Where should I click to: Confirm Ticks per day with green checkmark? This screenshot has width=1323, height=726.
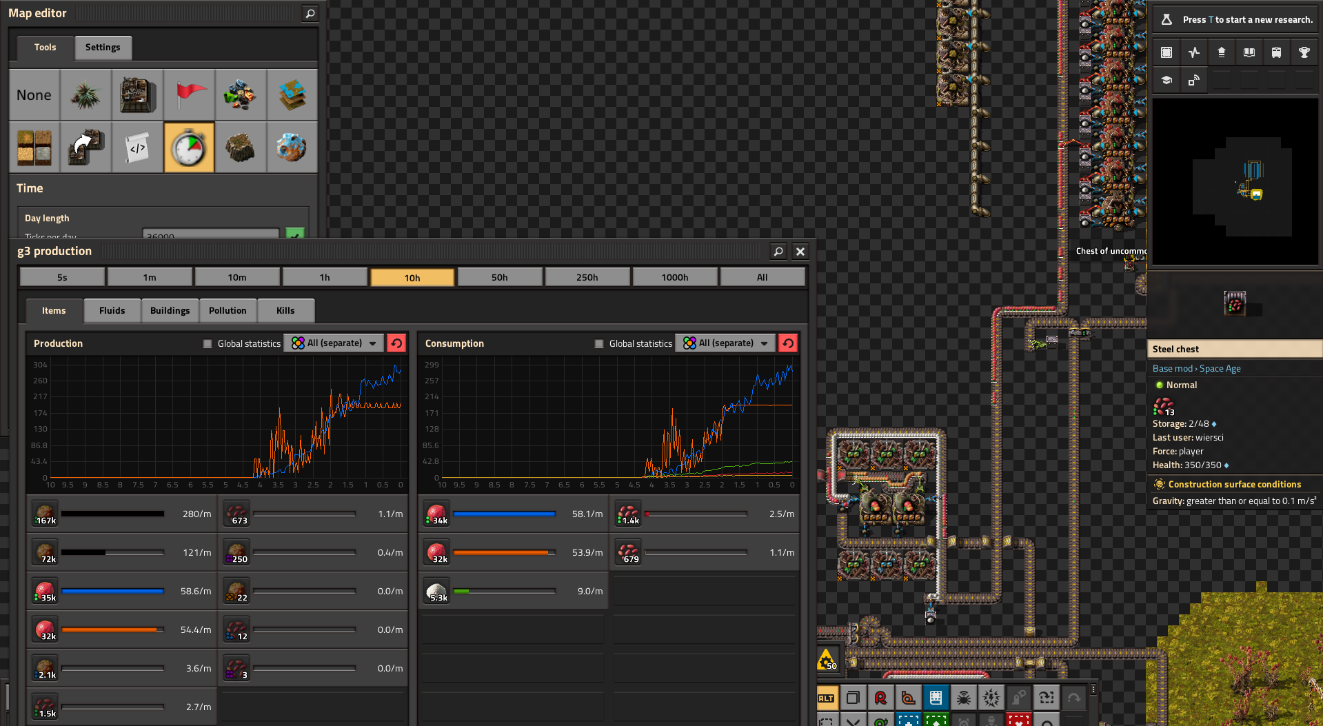click(295, 234)
